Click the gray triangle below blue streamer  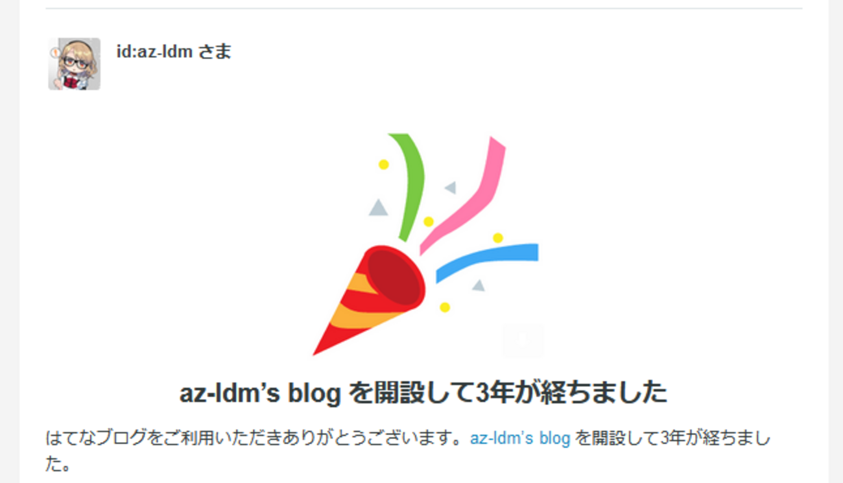[479, 285]
